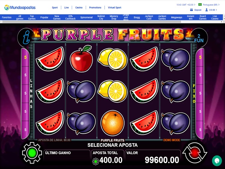Select the top left lines indicator 5
This screenshot has height=169, width=225.
tap(25, 57)
